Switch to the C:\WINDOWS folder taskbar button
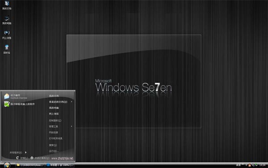 pos(30,165)
